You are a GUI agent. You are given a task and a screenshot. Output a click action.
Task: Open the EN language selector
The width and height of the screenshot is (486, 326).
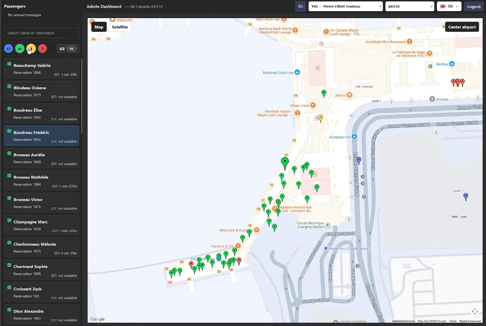point(449,6)
